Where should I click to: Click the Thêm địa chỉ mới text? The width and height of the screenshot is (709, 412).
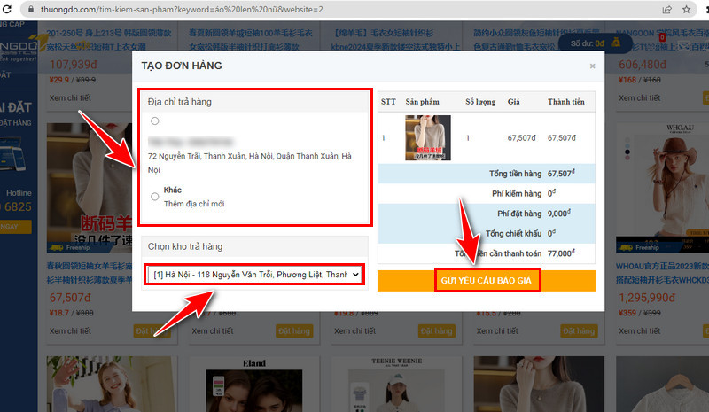[x=194, y=204]
